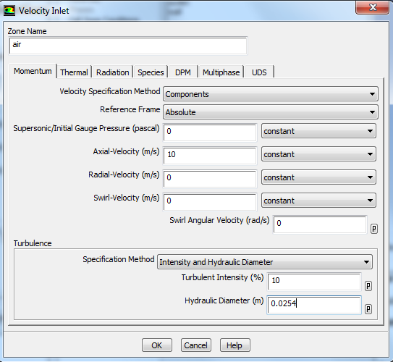Open Velocity Specification Method dropdown
Viewport: 393px width, 362px height.
pos(271,94)
